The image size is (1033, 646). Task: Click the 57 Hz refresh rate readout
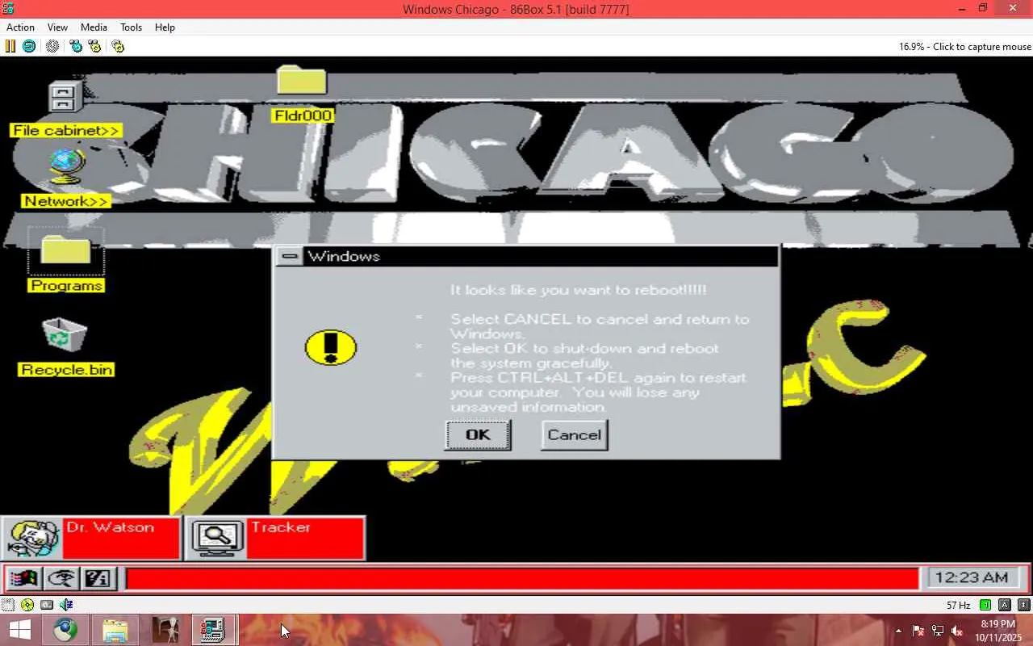coord(958,605)
